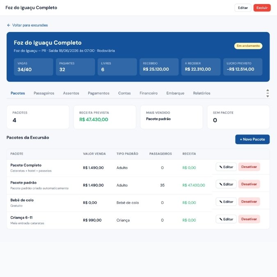The height and width of the screenshot is (277, 277).
Task: Edit the Criança 6-11 row
Action: pos(226,219)
